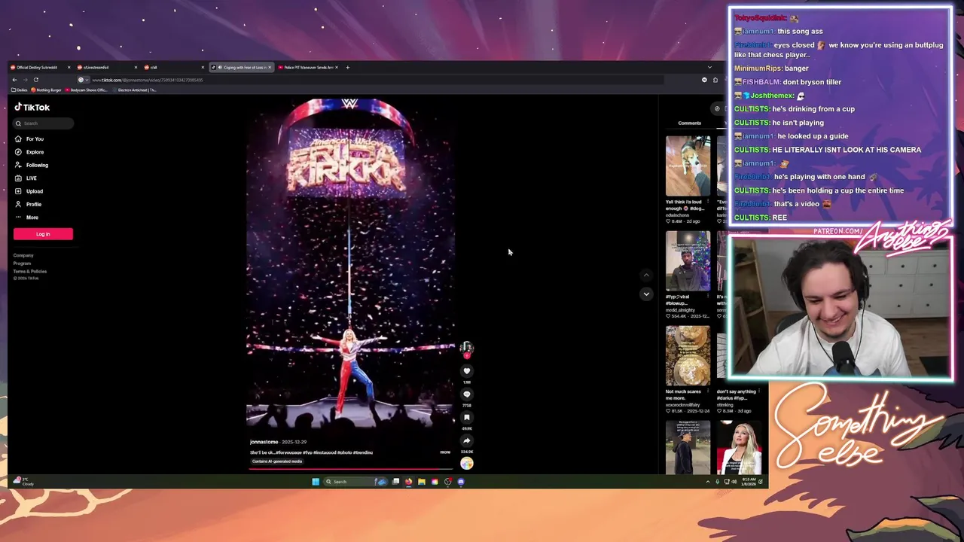The height and width of the screenshot is (542, 964).
Task: Reload the page with refresh icon
Action: [35, 80]
